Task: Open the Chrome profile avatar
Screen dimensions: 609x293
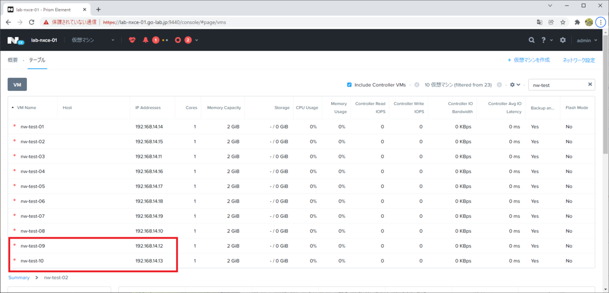Action: tap(589, 22)
